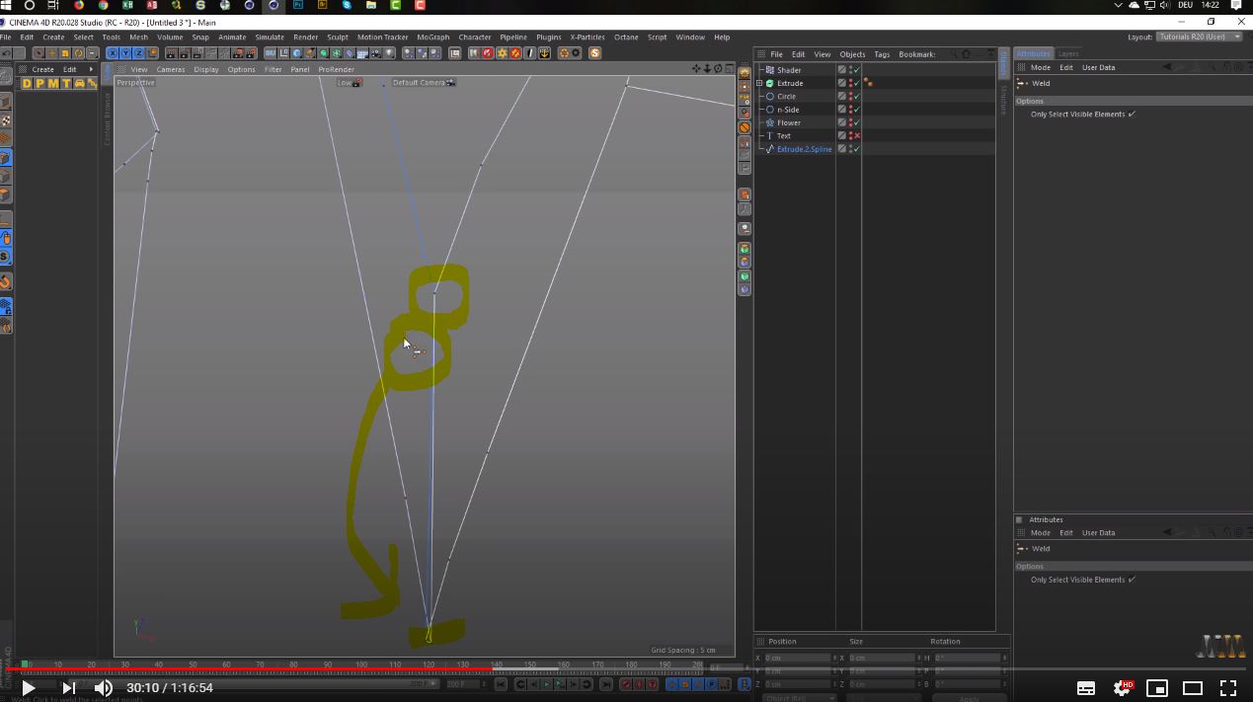Select the Rotate tool
1253x702 pixels.
coord(78,53)
